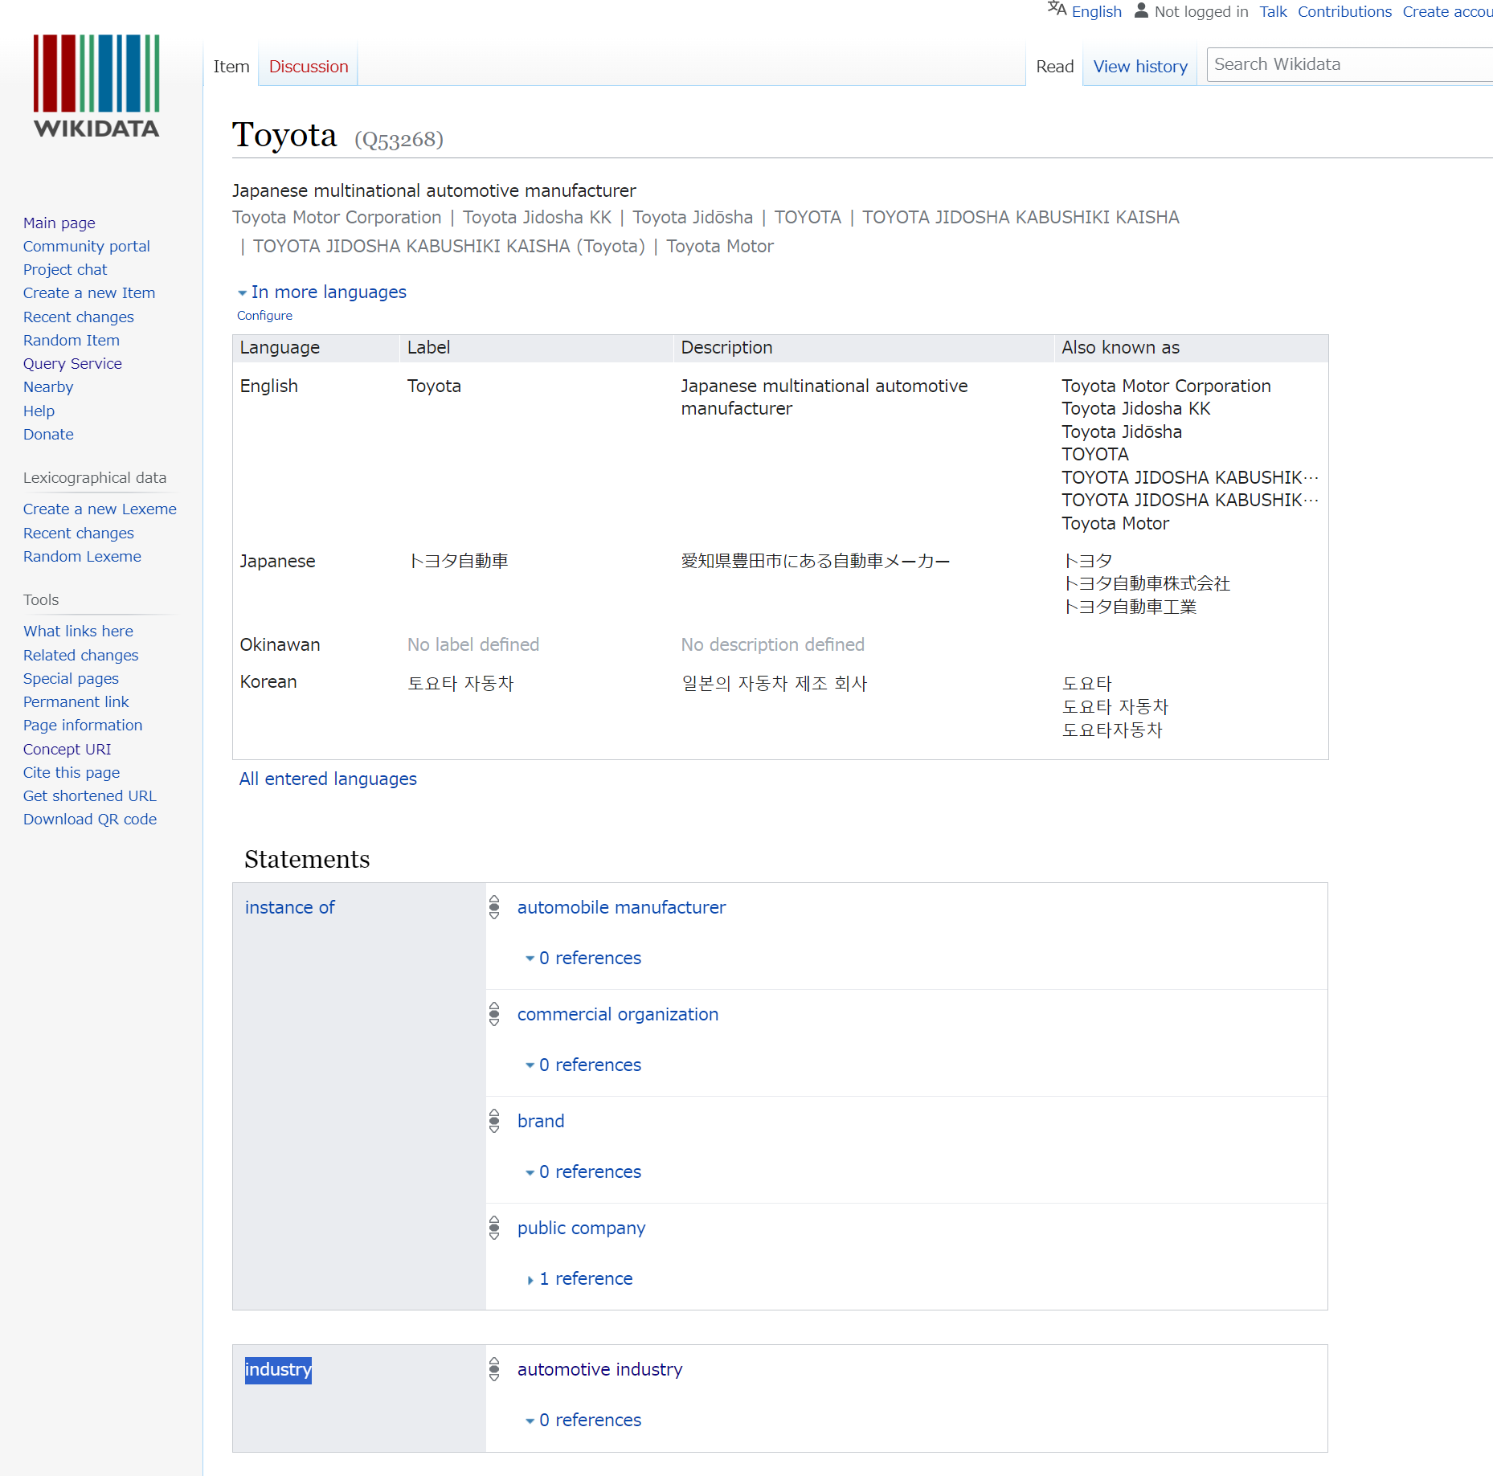Open Related changes link
The height and width of the screenshot is (1476, 1493).
[81, 655]
